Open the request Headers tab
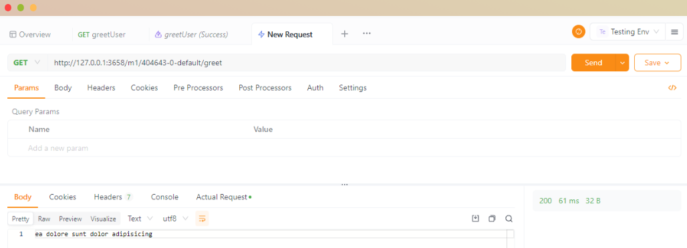The image size is (687, 248). (101, 88)
